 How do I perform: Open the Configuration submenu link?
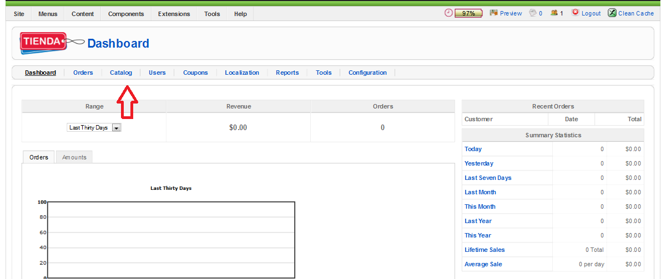[x=367, y=73]
